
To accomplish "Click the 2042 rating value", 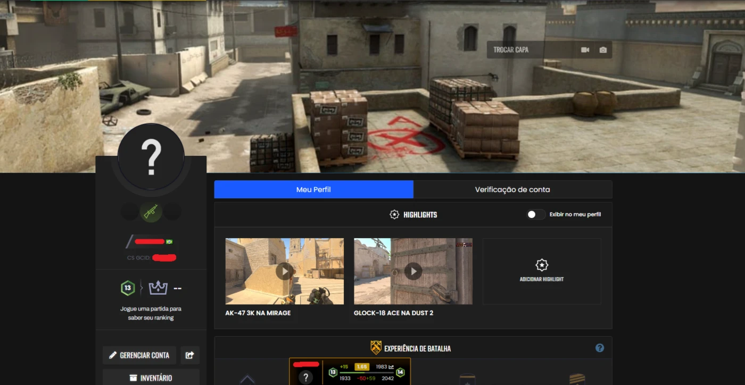I will [387, 378].
